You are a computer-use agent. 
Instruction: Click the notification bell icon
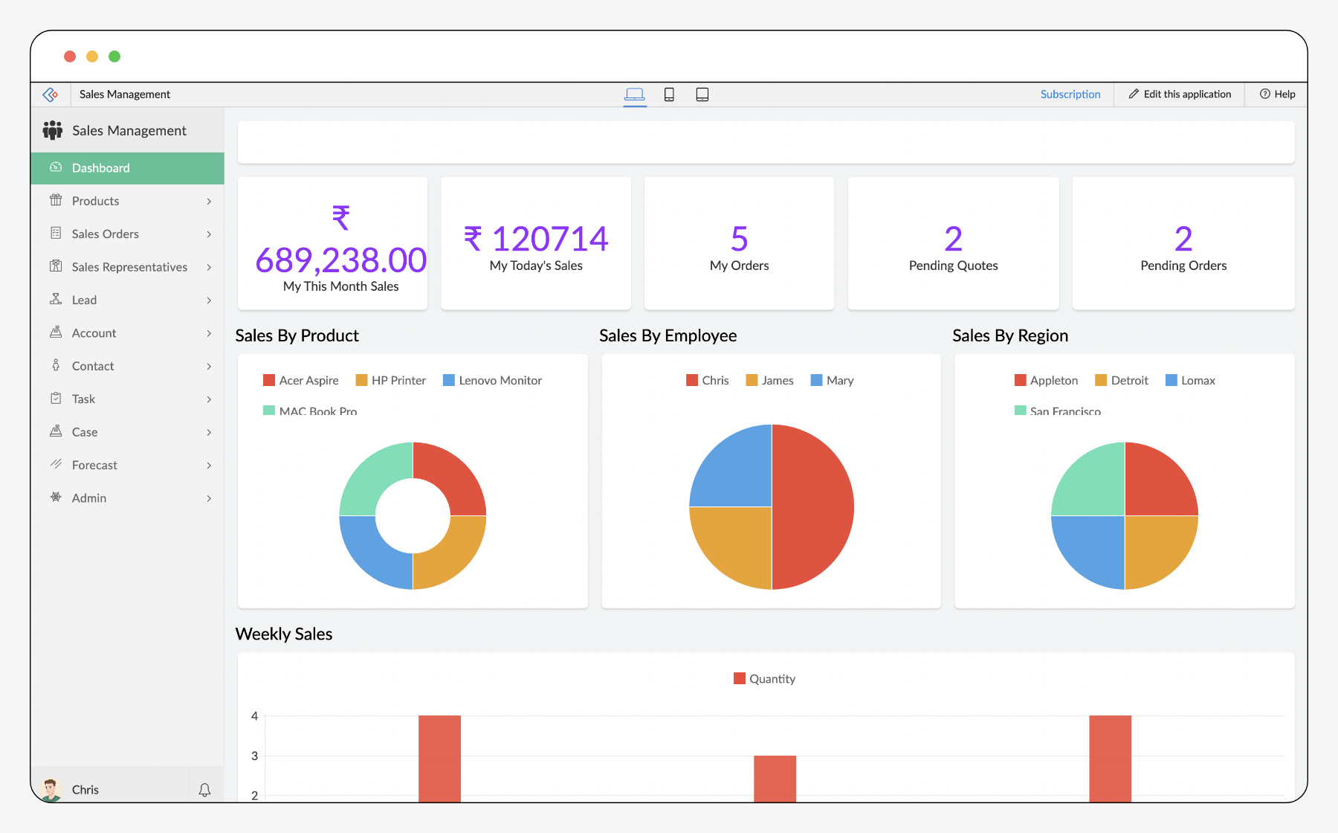(x=205, y=790)
